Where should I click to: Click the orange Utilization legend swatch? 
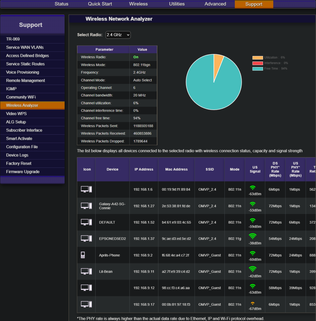coord(257,58)
